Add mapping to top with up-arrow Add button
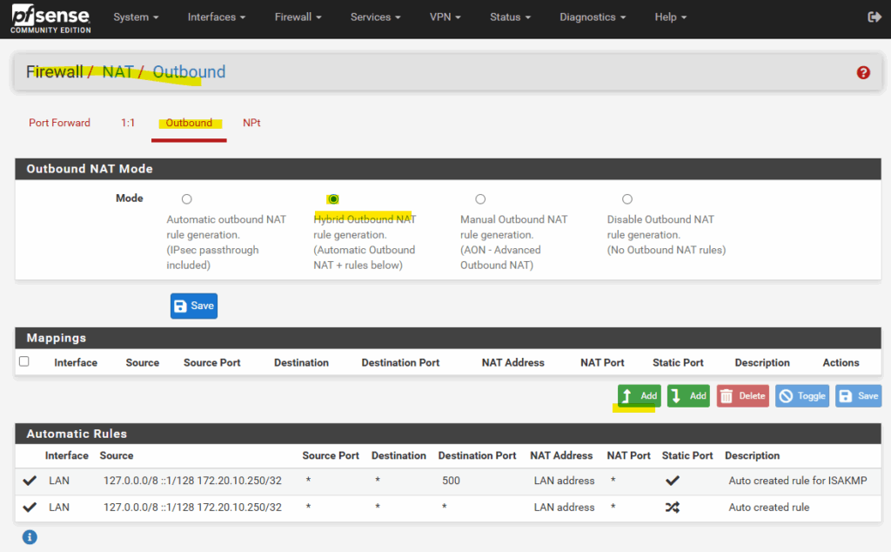 point(639,396)
